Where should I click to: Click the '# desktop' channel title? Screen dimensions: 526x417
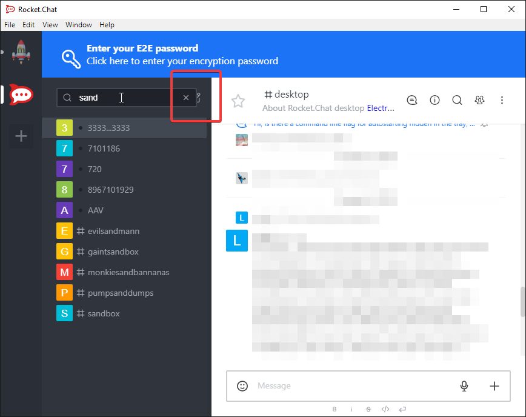287,95
